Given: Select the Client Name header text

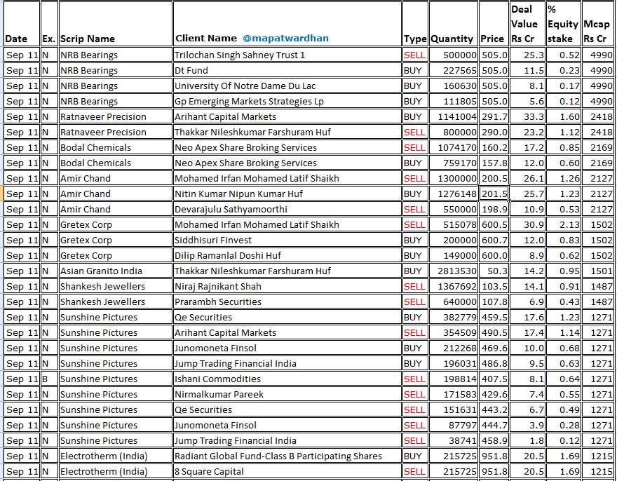Looking at the screenshot, I should (206, 38).
